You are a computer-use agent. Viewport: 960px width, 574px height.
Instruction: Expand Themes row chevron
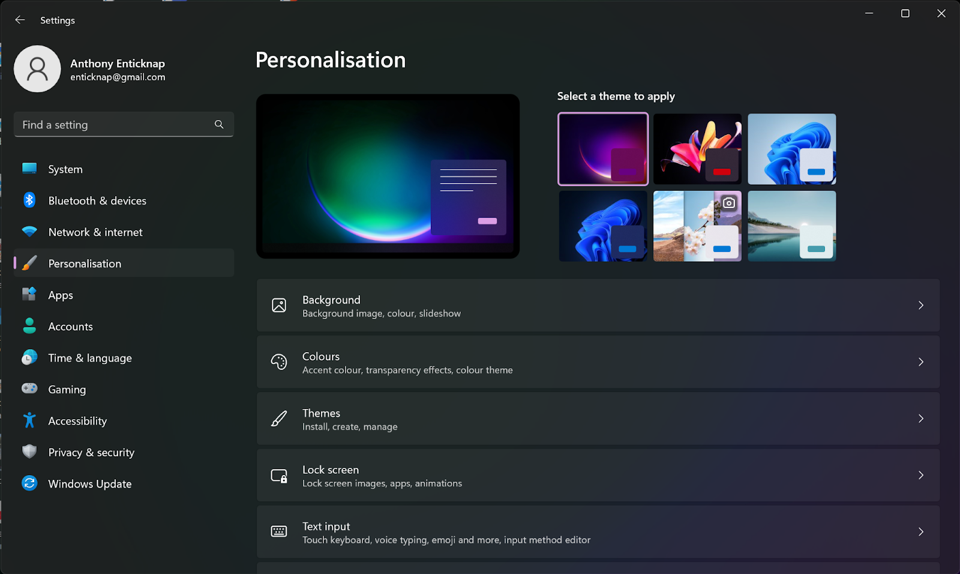921,419
